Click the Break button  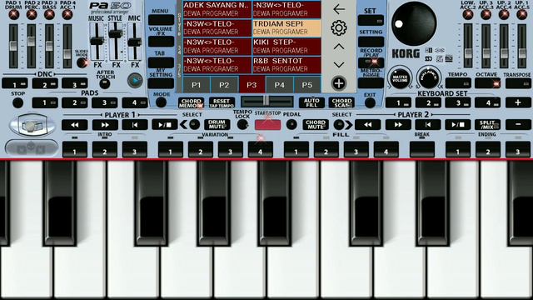click(422, 150)
